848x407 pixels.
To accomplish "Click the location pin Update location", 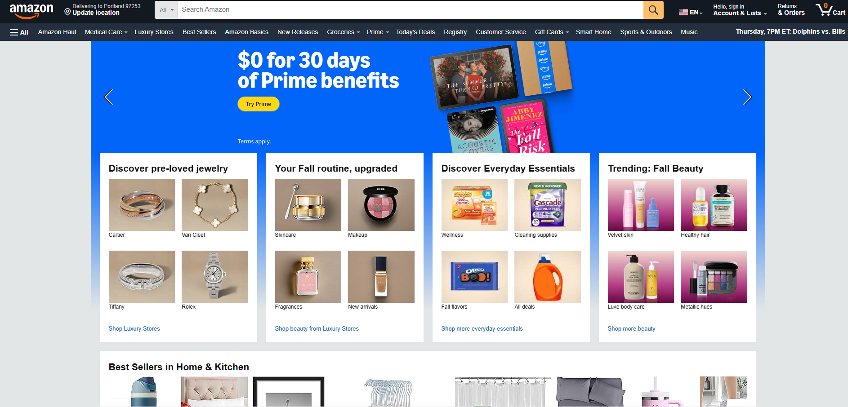I will (102, 9).
